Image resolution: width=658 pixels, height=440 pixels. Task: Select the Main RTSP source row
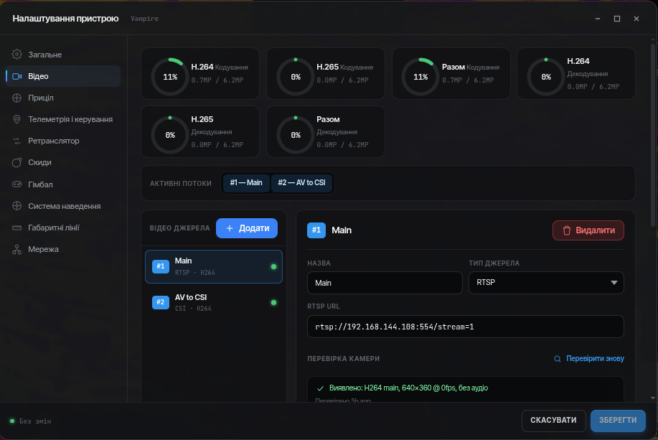(214, 266)
